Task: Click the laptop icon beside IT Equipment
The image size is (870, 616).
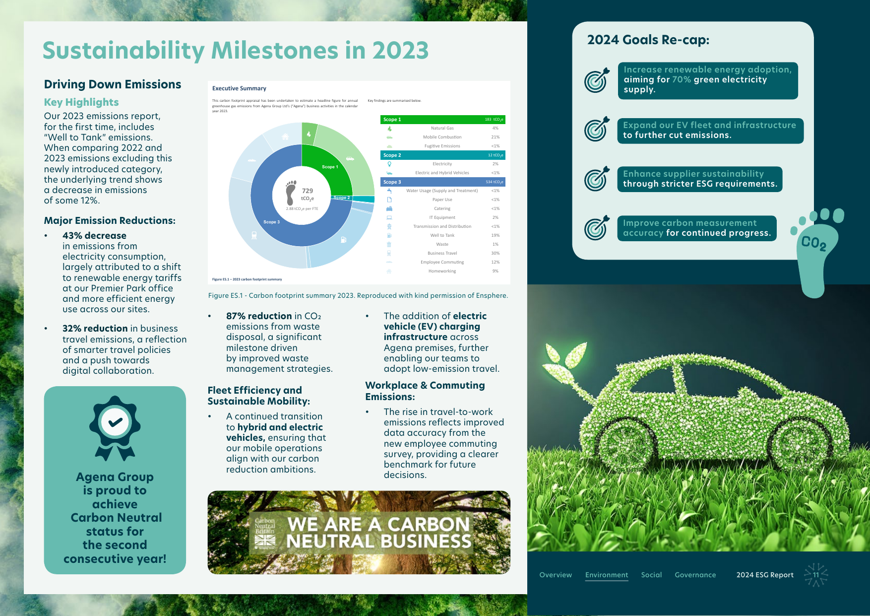Action: point(389,217)
